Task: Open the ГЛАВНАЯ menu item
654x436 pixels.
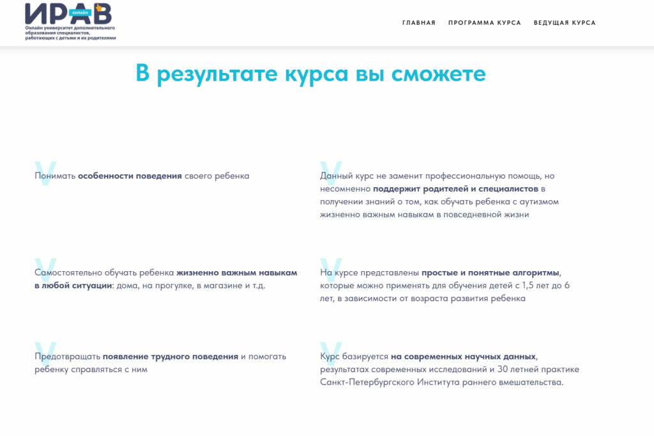Action: (x=419, y=23)
